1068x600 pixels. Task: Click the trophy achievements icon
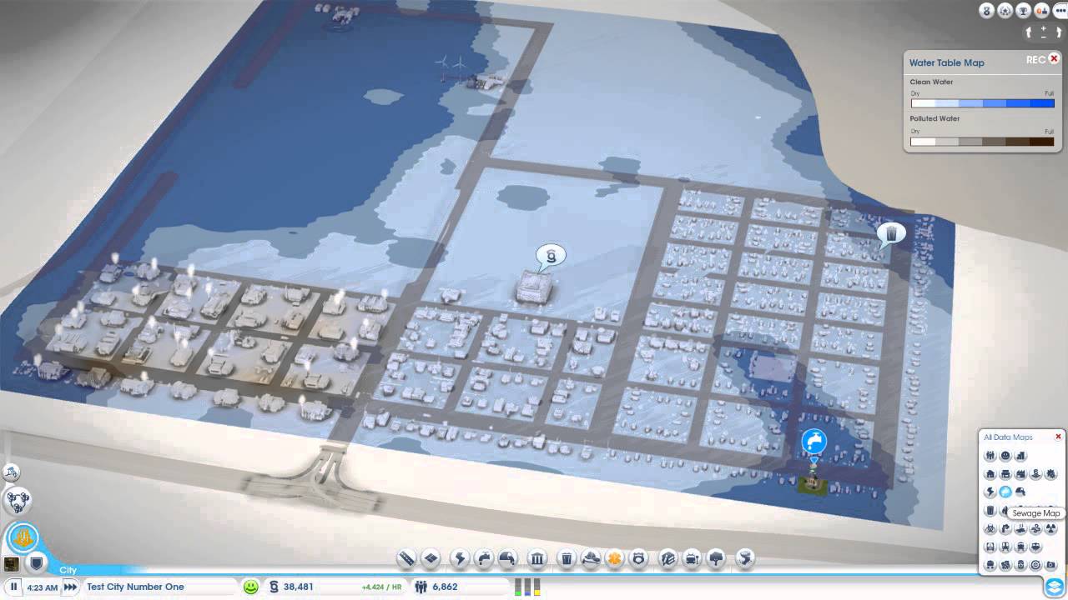(x=1023, y=11)
